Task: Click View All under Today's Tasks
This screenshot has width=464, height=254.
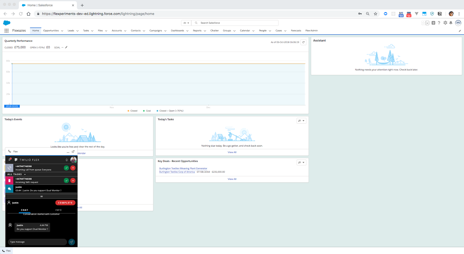Action: (x=232, y=152)
